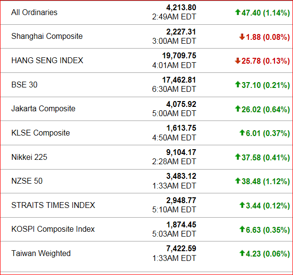
Task: Click the green up arrow for BSE 30
Action: 238,85
